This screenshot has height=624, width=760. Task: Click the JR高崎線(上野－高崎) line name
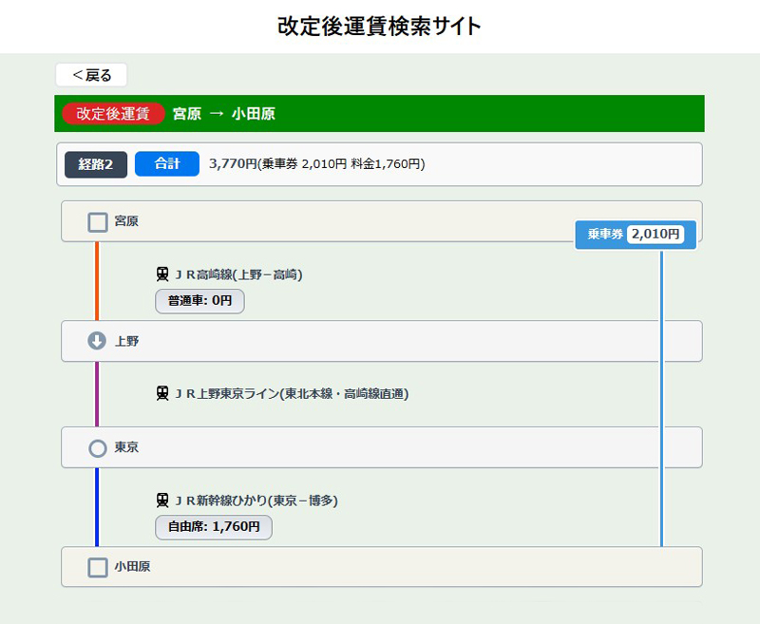(238, 274)
